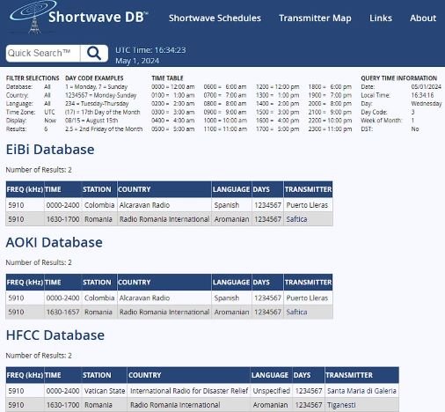
Task: Click Colombia cell in AOKI table
Action: (x=99, y=298)
